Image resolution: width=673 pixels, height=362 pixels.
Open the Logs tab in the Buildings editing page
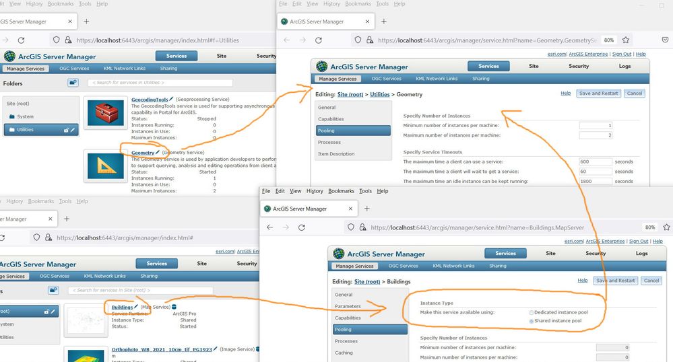(641, 254)
